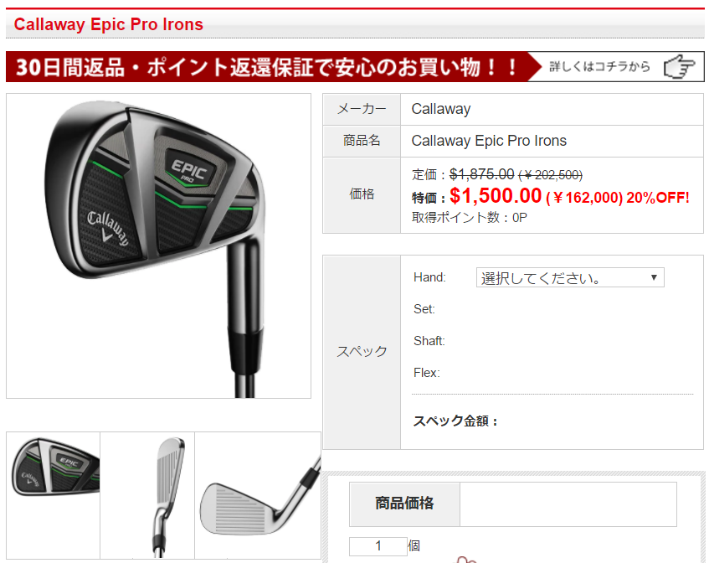This screenshot has height=563, width=709.
Task: Expand Hand options via the arrow
Action: click(x=654, y=277)
